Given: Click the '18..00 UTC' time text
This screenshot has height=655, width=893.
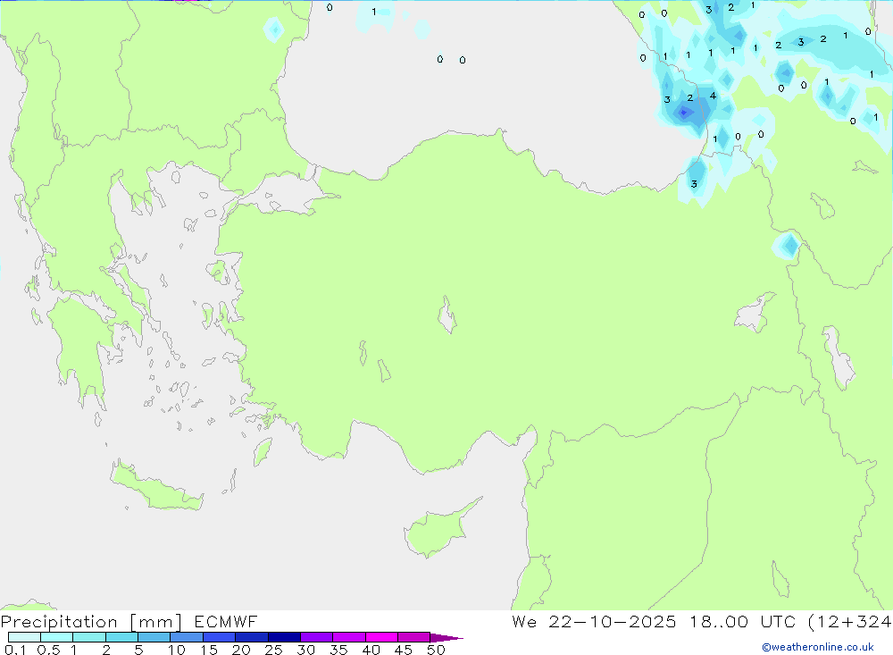Looking at the screenshot, I should pyautogui.click(x=743, y=621).
